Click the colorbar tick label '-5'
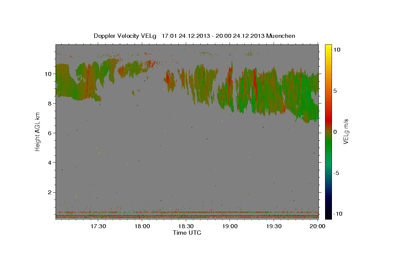 [337, 173]
